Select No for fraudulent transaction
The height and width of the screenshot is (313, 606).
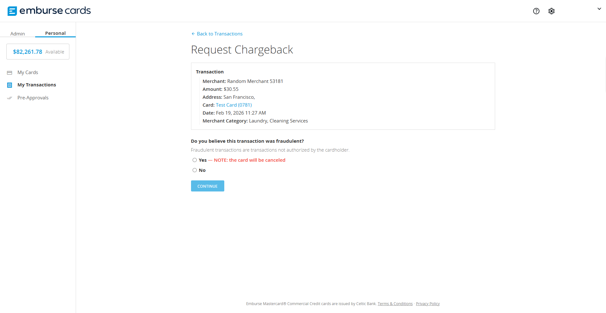[x=195, y=170]
